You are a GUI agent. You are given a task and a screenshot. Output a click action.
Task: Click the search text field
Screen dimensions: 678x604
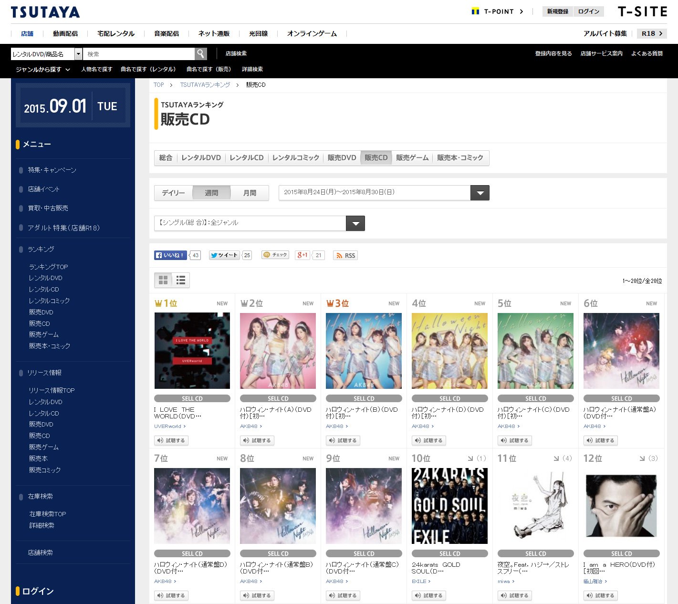[139, 54]
